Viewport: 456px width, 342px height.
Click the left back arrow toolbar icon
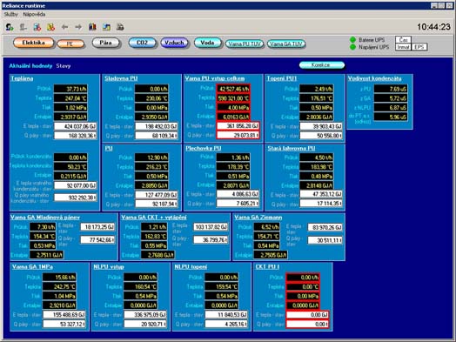pos(65,27)
